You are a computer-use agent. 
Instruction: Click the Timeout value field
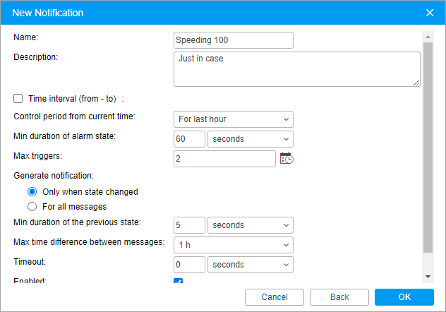click(189, 265)
